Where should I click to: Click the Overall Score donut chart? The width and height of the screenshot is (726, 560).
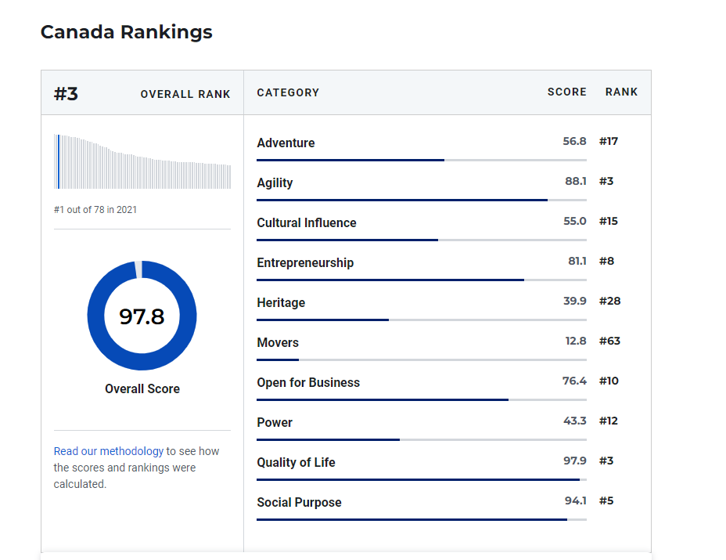pos(142,314)
